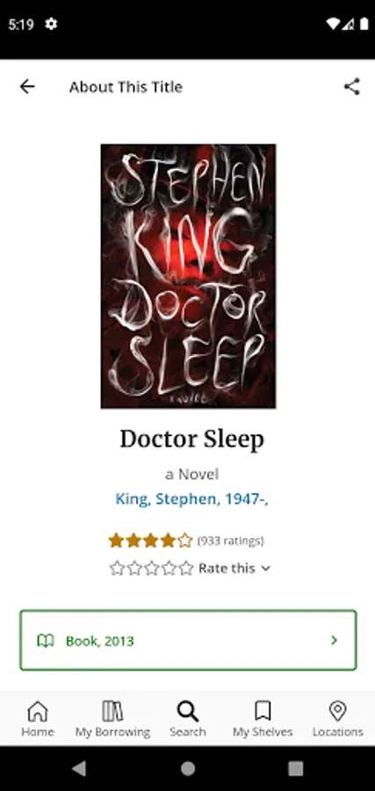Tap the chevron on Book, 2013 row
Image resolution: width=375 pixels, height=791 pixels.
coord(334,641)
